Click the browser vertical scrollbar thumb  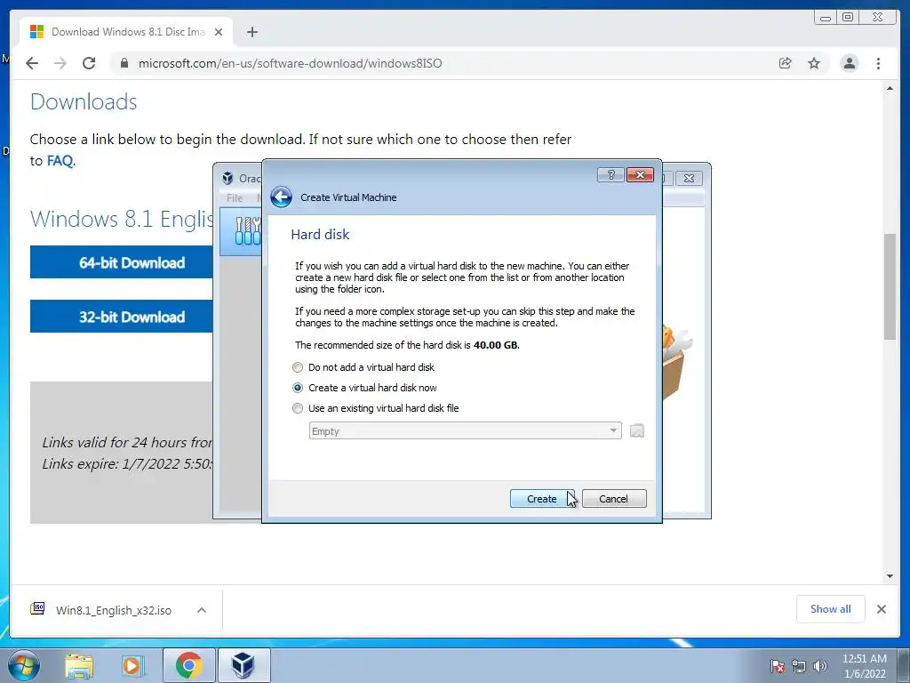click(x=890, y=286)
